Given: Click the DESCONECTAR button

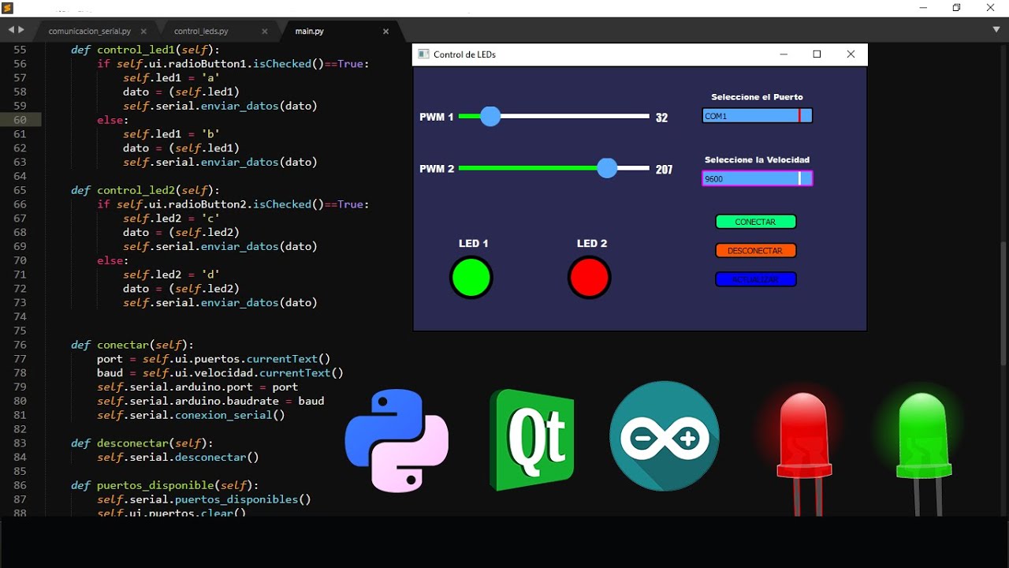Looking at the screenshot, I should click(756, 251).
